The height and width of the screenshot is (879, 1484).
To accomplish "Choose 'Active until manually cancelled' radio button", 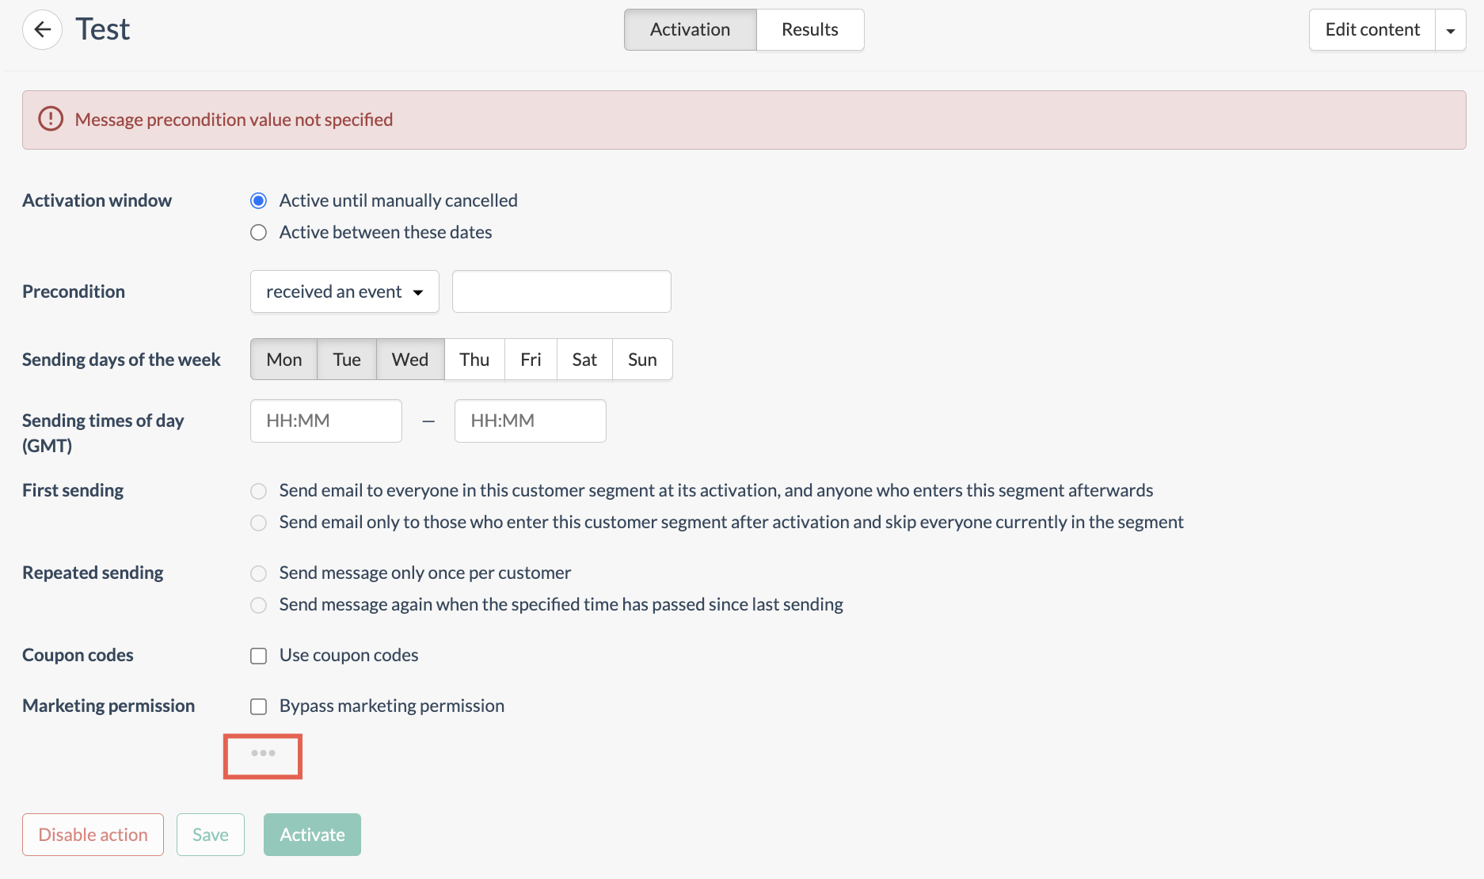I will tap(259, 201).
